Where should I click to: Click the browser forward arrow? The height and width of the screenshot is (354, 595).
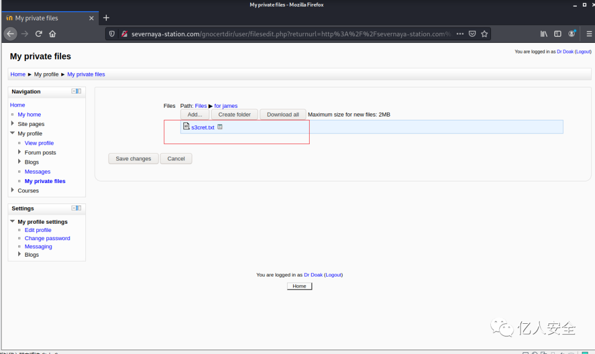pyautogui.click(x=25, y=34)
